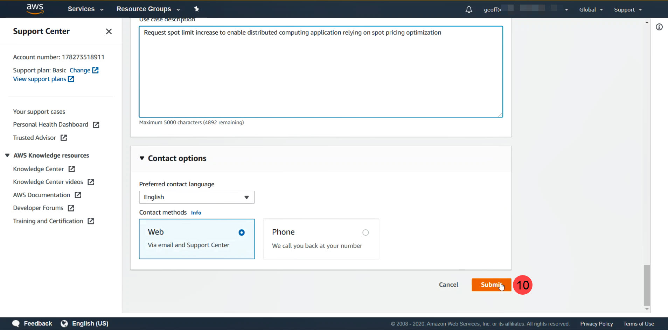
Task: Open the Preferred contact language dropdown
Action: 197,197
